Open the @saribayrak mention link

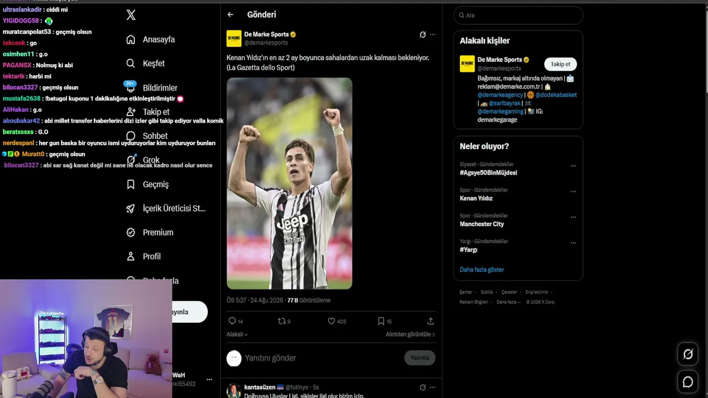click(504, 103)
